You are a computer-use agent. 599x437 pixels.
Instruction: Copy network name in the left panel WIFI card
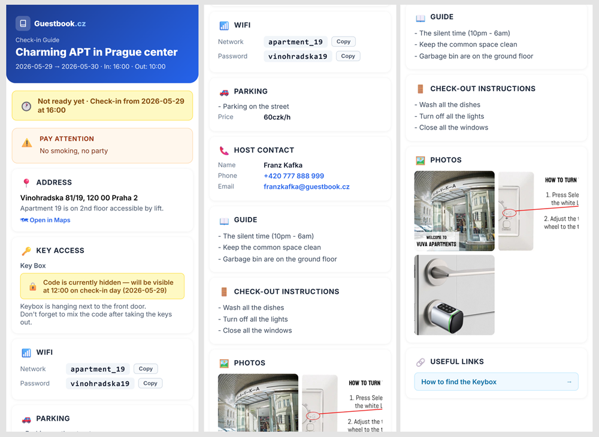coord(146,369)
